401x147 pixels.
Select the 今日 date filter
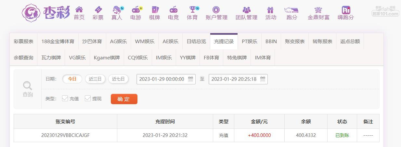[x=72, y=79]
